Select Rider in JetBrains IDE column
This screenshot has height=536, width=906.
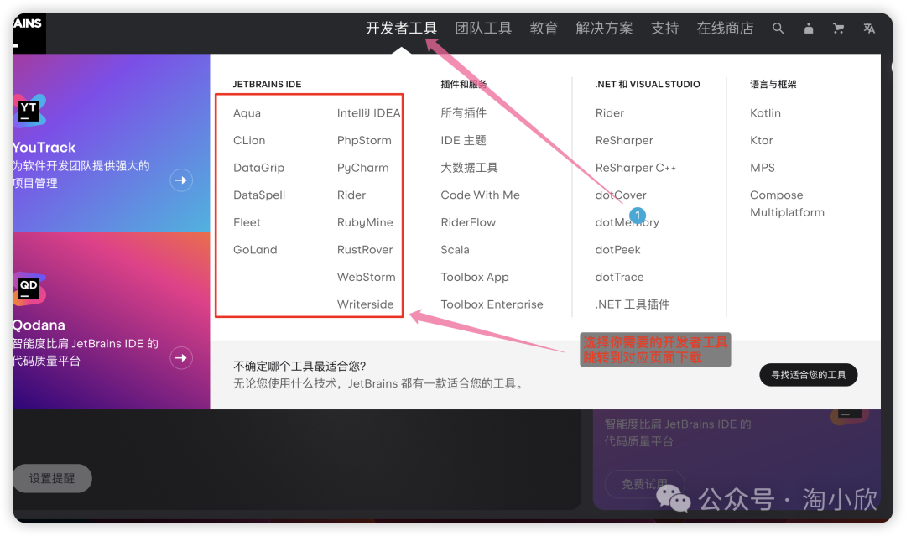click(351, 195)
